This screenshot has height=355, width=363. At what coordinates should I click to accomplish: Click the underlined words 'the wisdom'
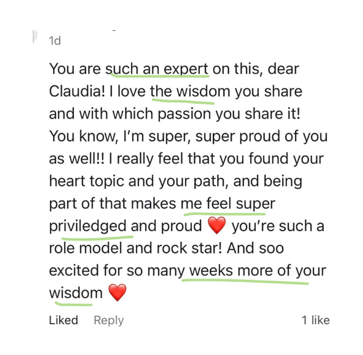183,92
